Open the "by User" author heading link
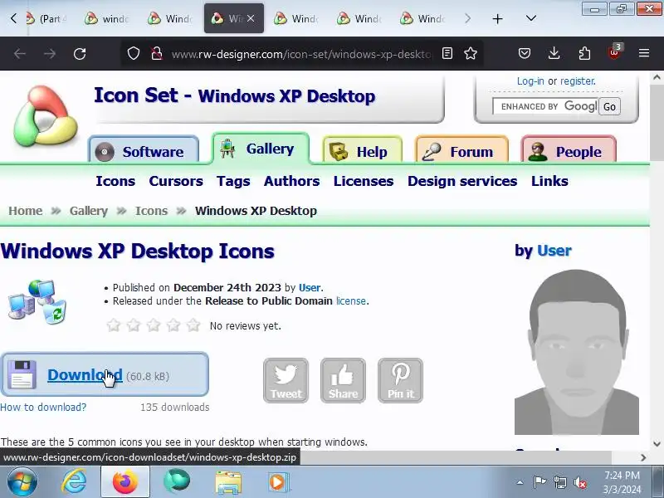Screen dimensions: 664x498 pos(554,251)
